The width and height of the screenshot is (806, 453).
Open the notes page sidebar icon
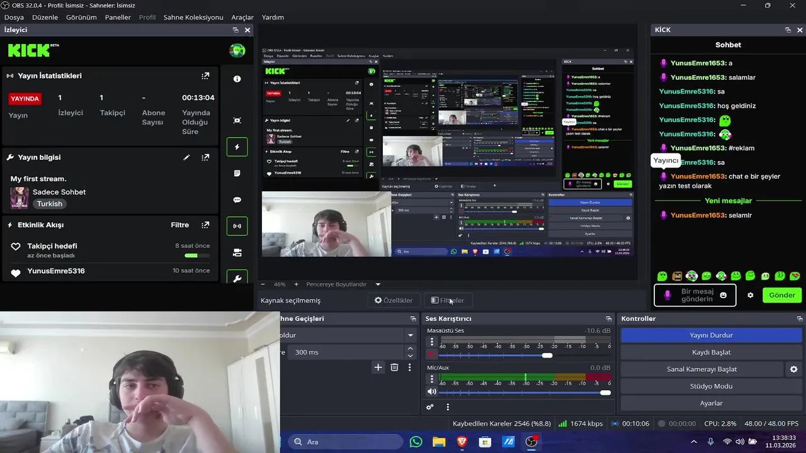[237, 173]
